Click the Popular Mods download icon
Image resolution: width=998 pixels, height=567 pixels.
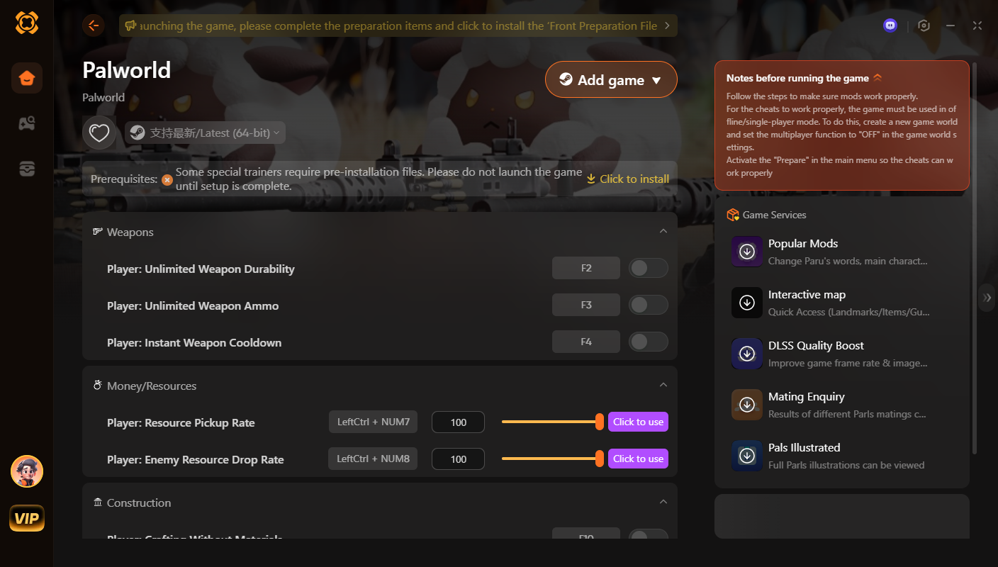(x=746, y=252)
